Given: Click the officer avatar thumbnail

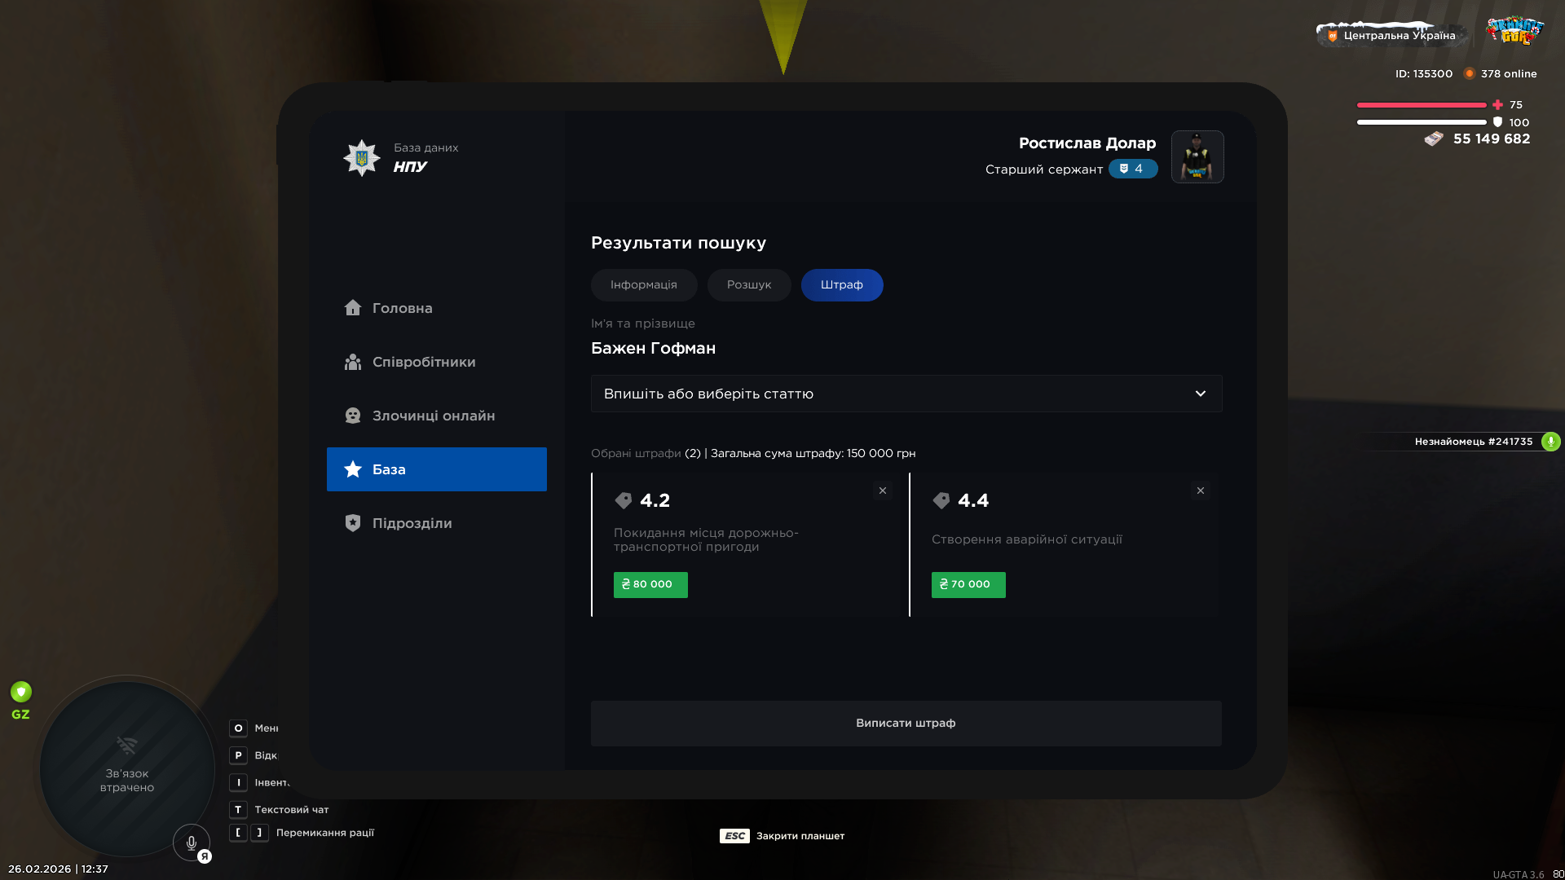Looking at the screenshot, I should pos(1197,157).
